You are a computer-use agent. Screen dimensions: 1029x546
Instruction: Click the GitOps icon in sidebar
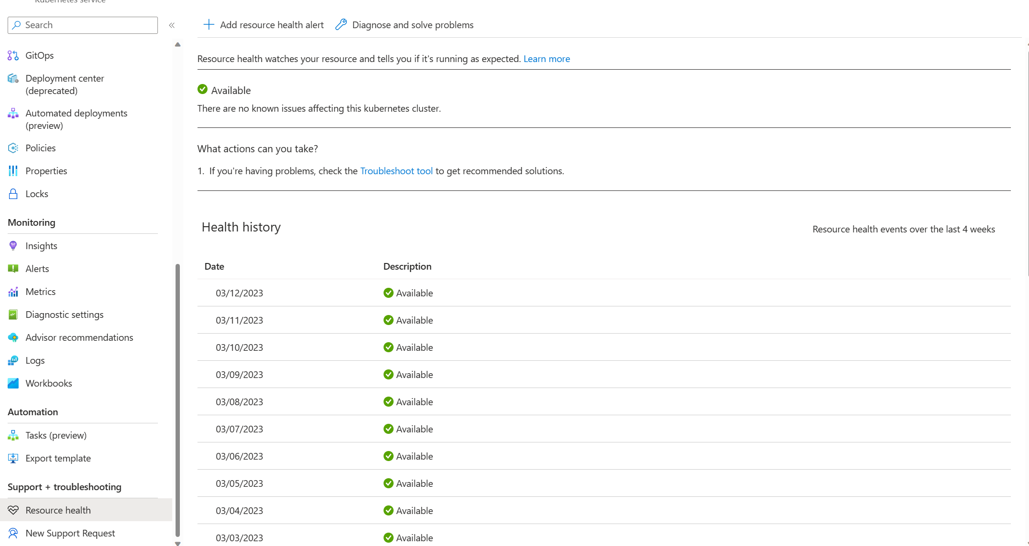(13, 55)
